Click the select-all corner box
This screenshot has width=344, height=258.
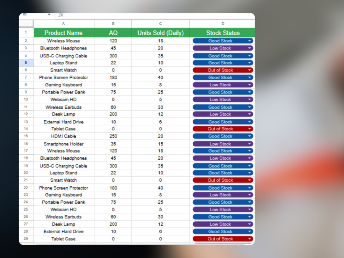point(26,24)
